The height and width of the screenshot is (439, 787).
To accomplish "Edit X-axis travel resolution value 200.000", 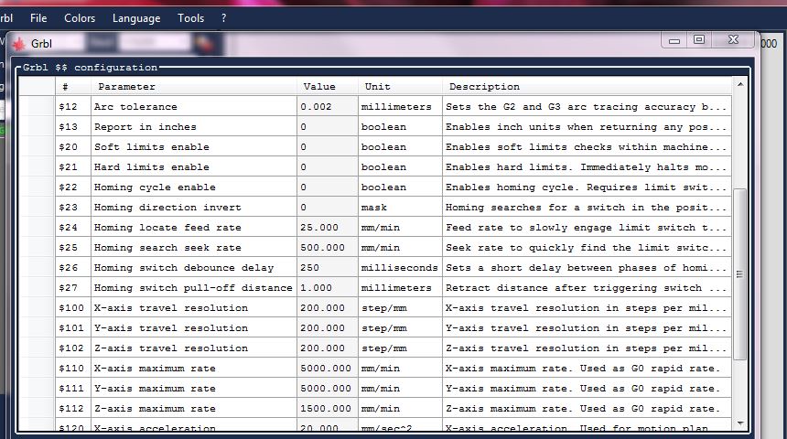I will point(328,307).
